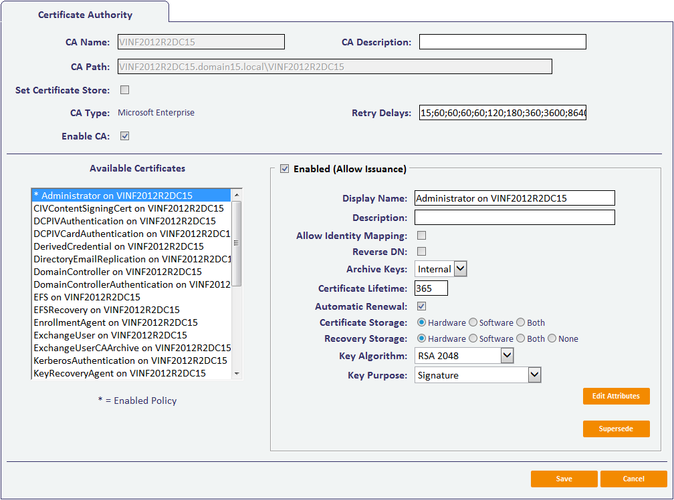Check the Reverse DN option
This screenshot has width=674, height=500.
click(x=422, y=252)
